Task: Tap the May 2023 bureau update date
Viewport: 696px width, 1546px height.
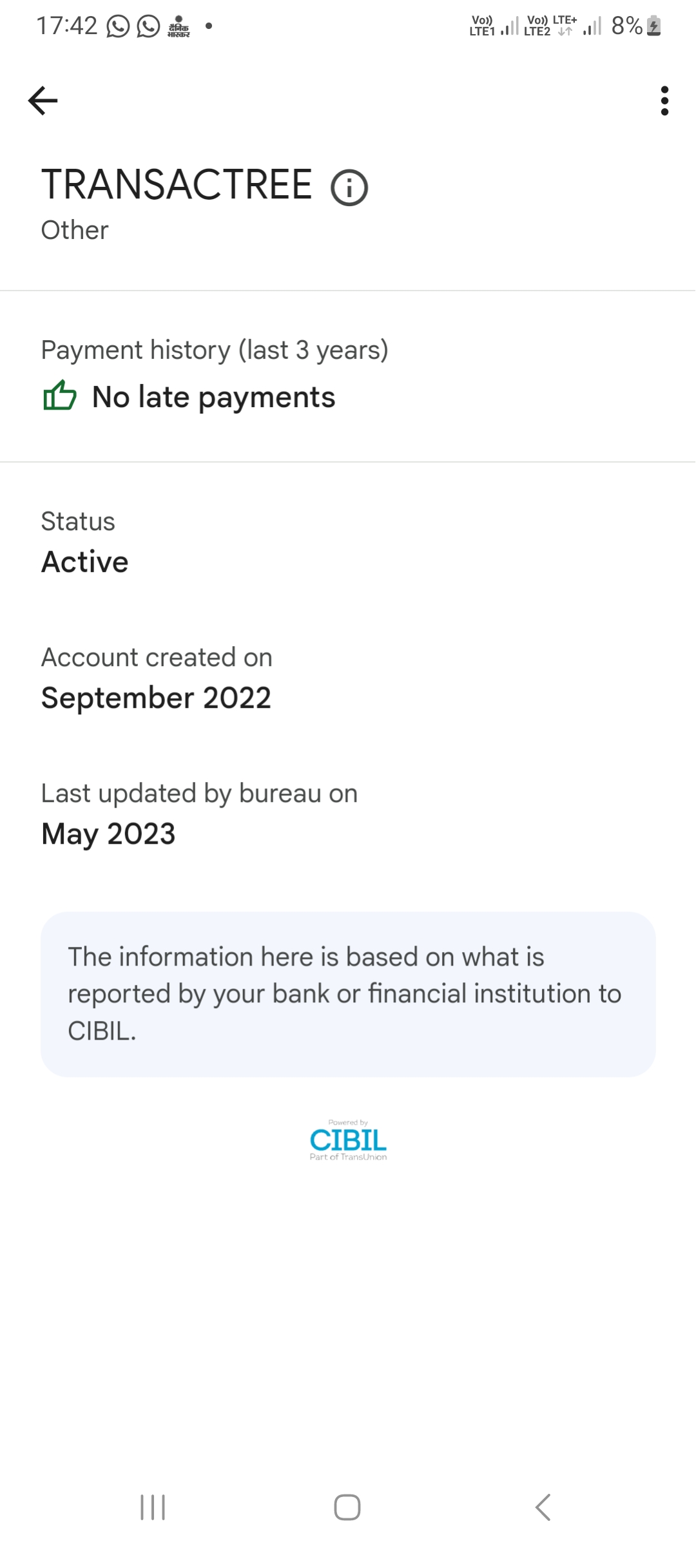Action: [108, 834]
